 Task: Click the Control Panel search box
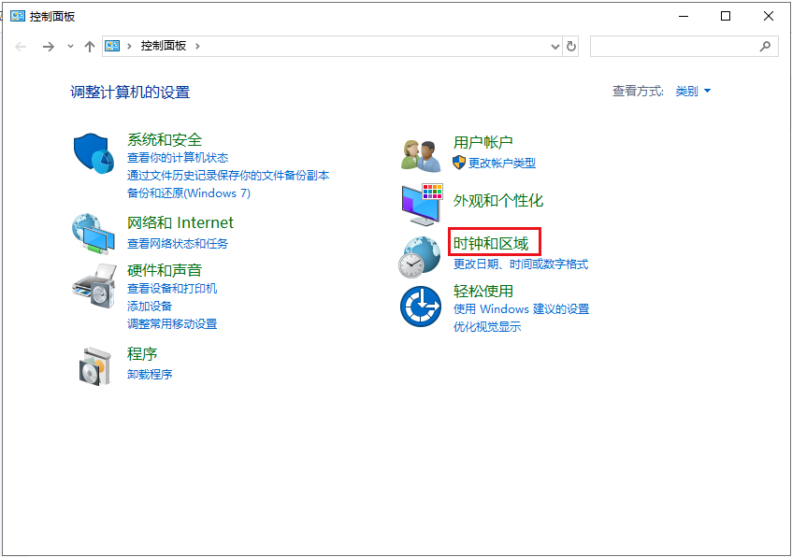click(673, 46)
